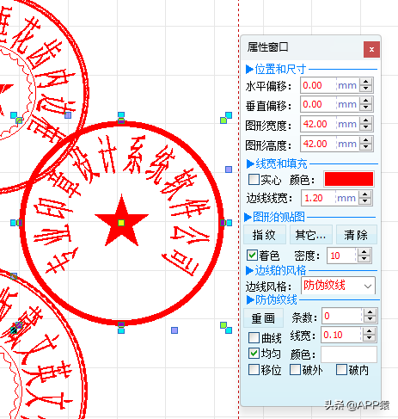Click the 清除 button
398x419 pixels.
356,235
